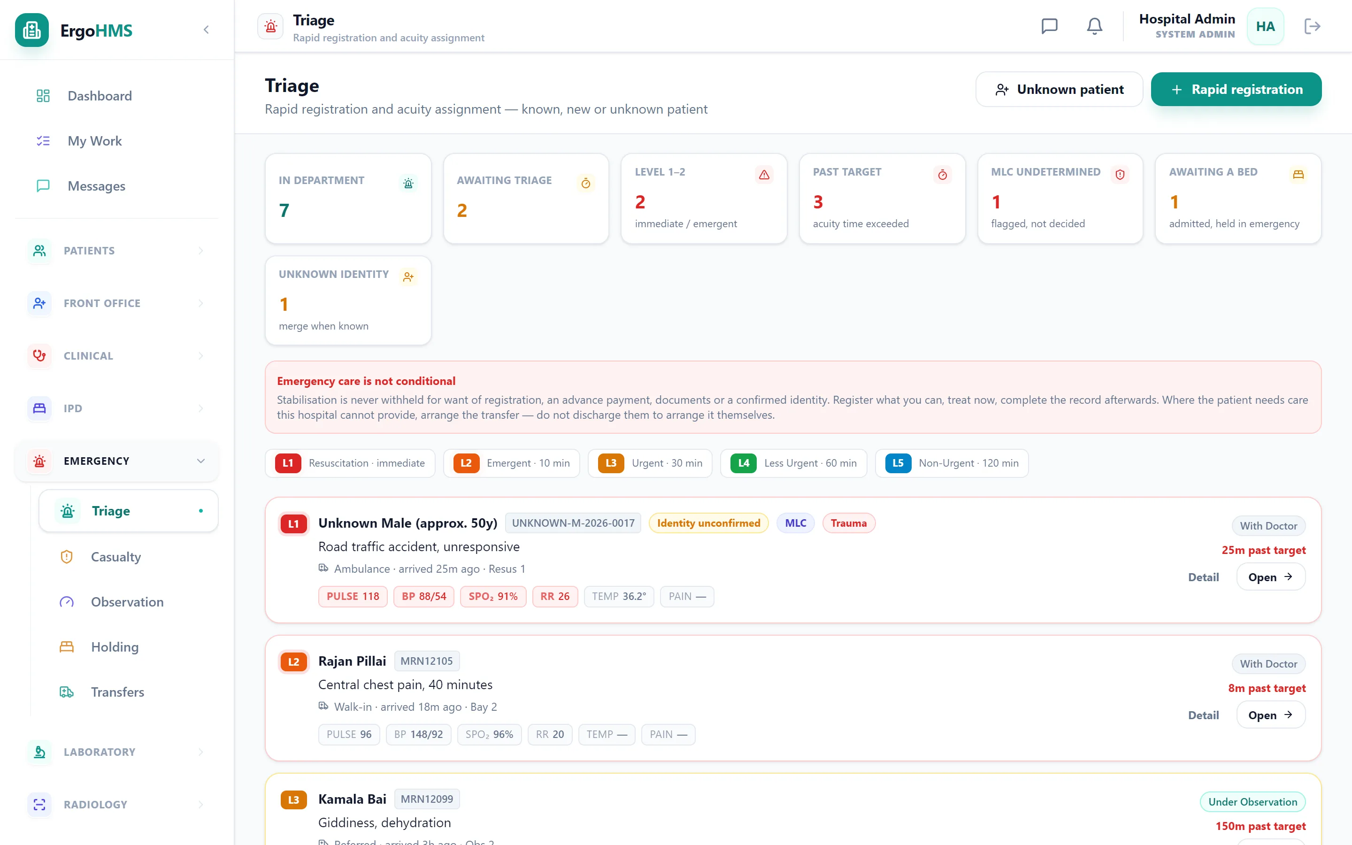The image size is (1352, 845).
Task: Click the Awaiting Triage stat card
Action: point(526,199)
